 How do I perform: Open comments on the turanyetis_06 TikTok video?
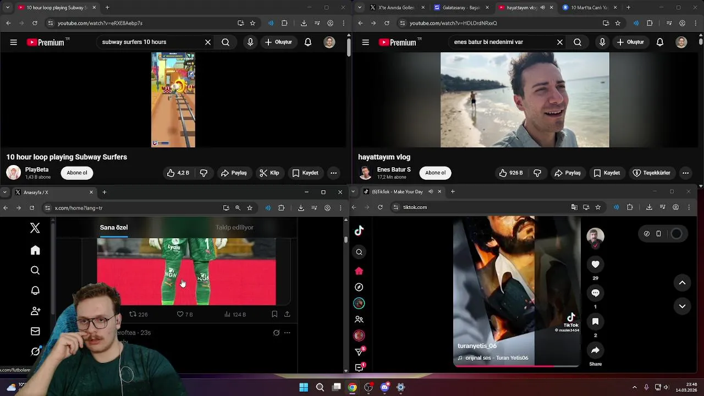tap(595, 293)
